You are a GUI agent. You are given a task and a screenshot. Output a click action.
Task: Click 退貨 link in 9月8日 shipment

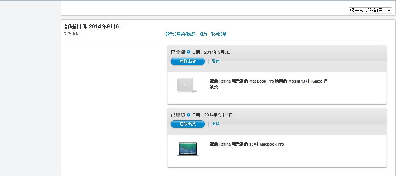[215, 61]
